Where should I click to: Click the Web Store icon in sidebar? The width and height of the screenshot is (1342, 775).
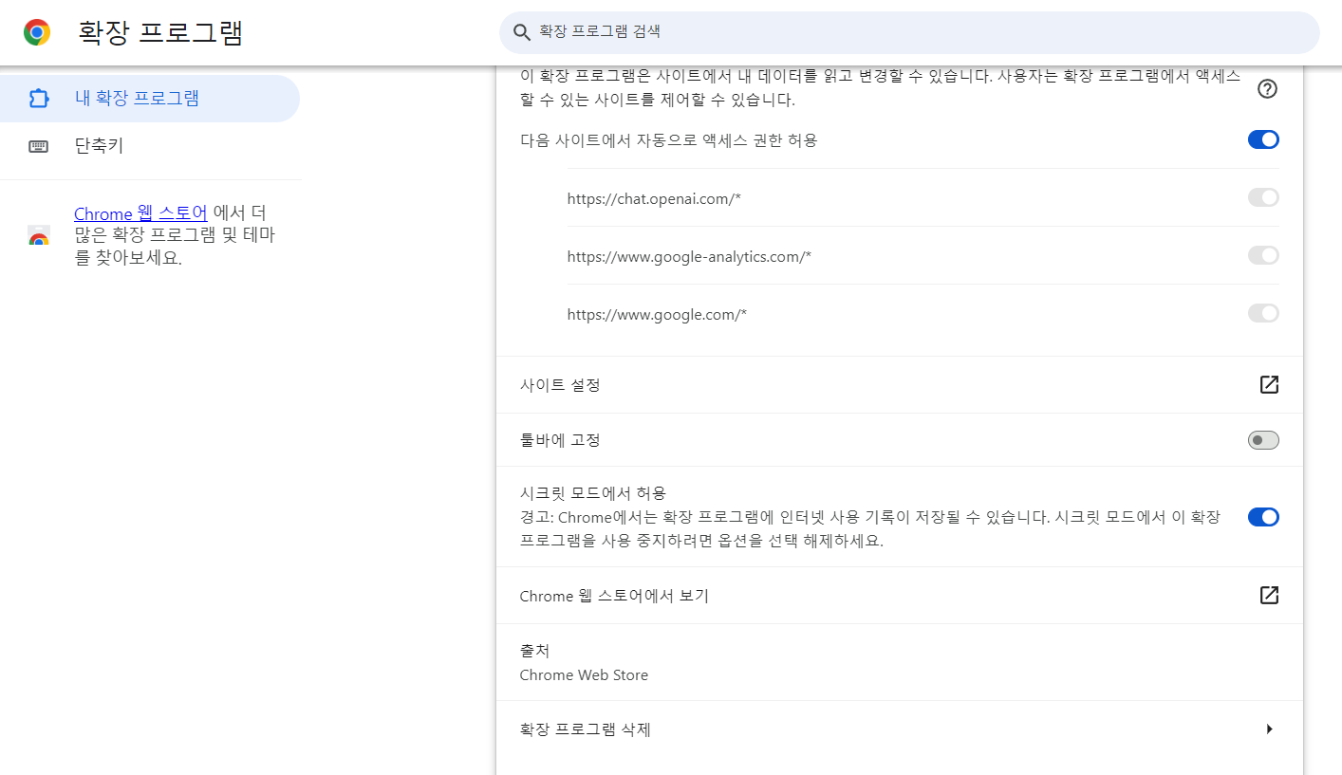[x=39, y=237]
